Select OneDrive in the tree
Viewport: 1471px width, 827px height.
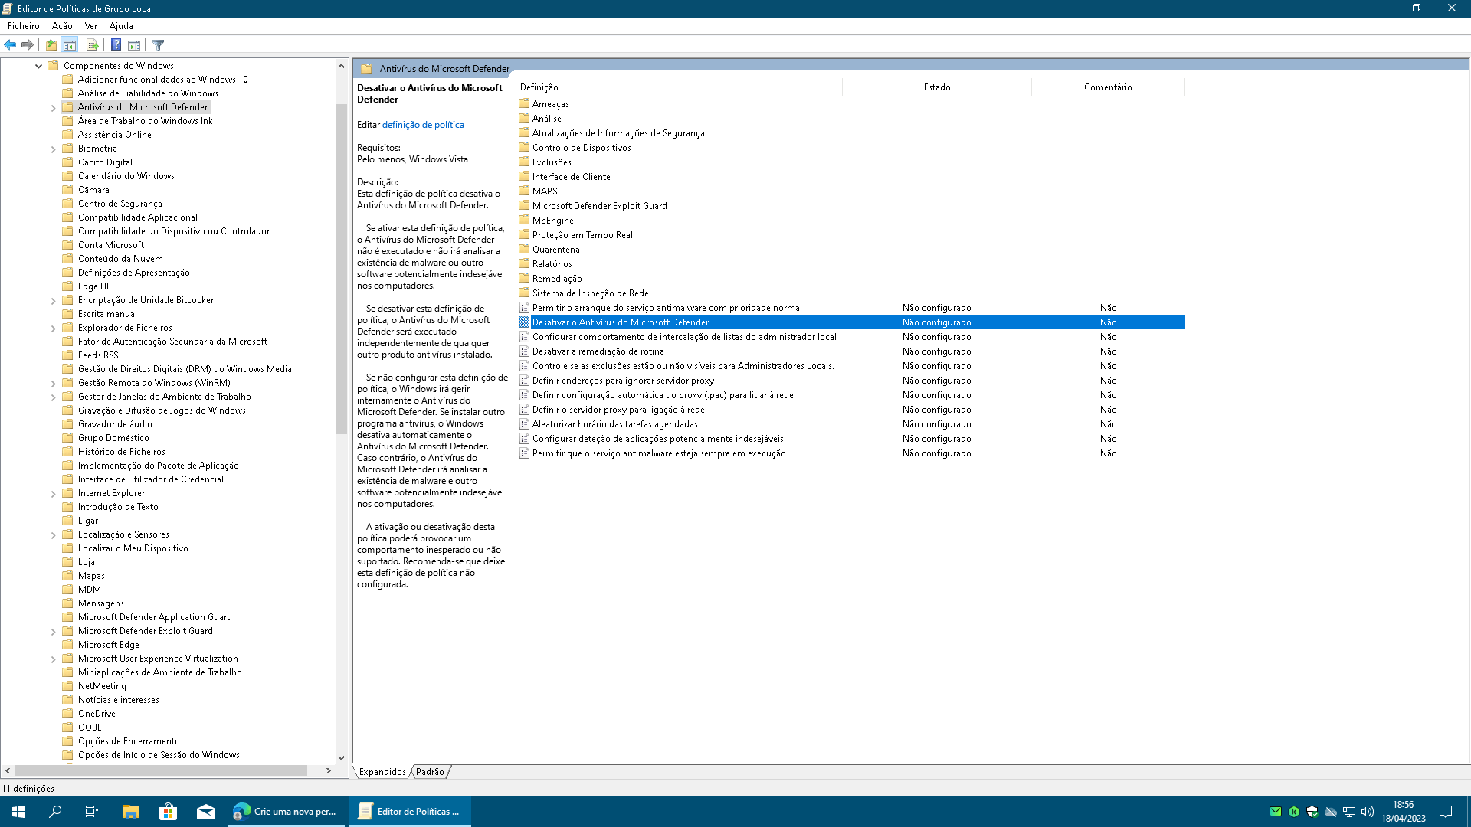pyautogui.click(x=97, y=714)
